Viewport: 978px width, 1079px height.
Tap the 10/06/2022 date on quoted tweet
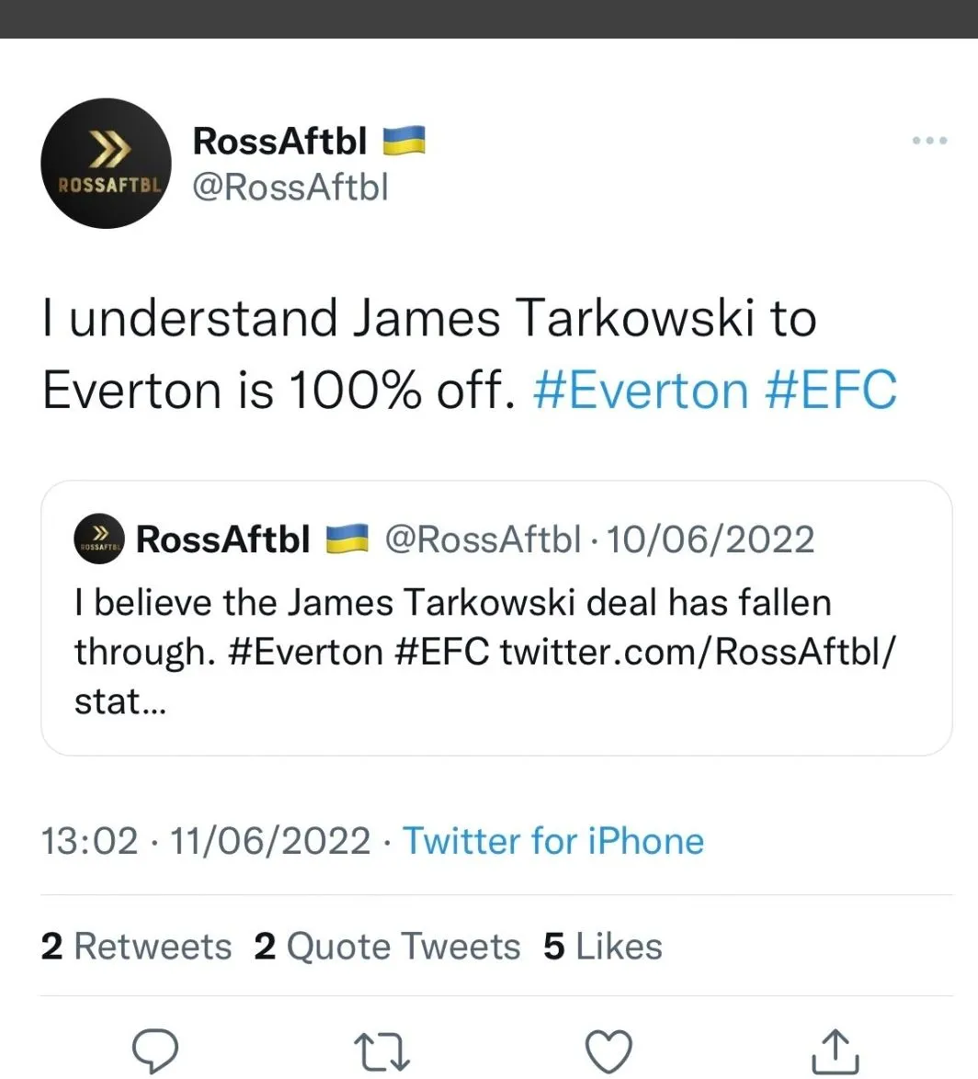(711, 539)
